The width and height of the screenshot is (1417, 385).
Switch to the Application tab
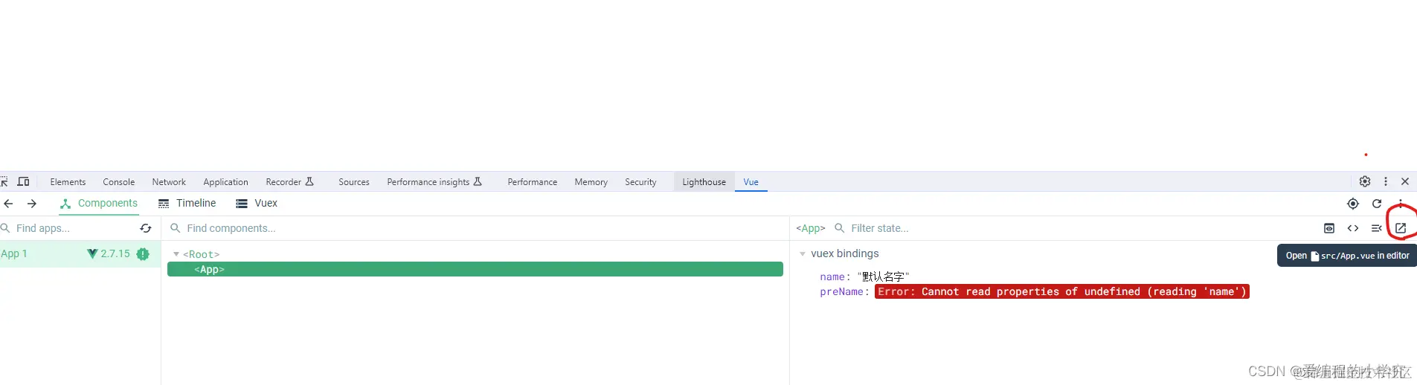click(x=225, y=182)
